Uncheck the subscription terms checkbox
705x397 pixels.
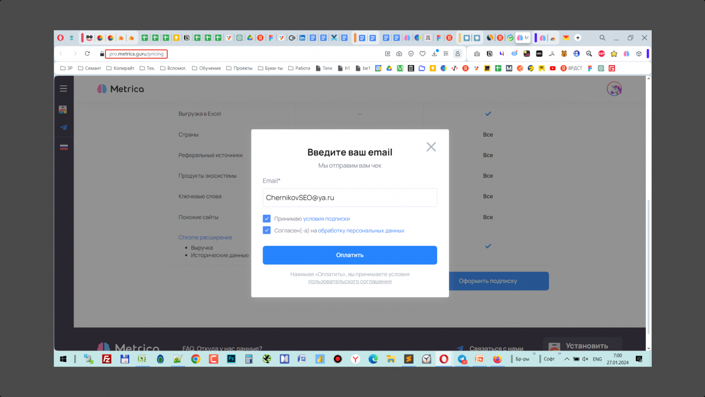pos(267,218)
